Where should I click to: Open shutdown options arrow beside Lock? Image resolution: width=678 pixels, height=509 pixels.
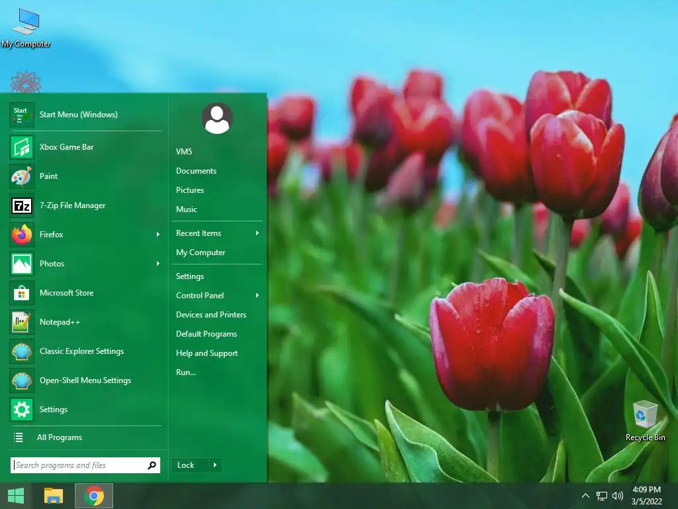pos(215,465)
